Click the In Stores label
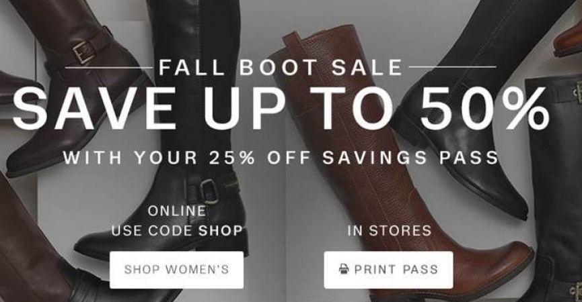This screenshot has height=302, width=582. (390, 231)
